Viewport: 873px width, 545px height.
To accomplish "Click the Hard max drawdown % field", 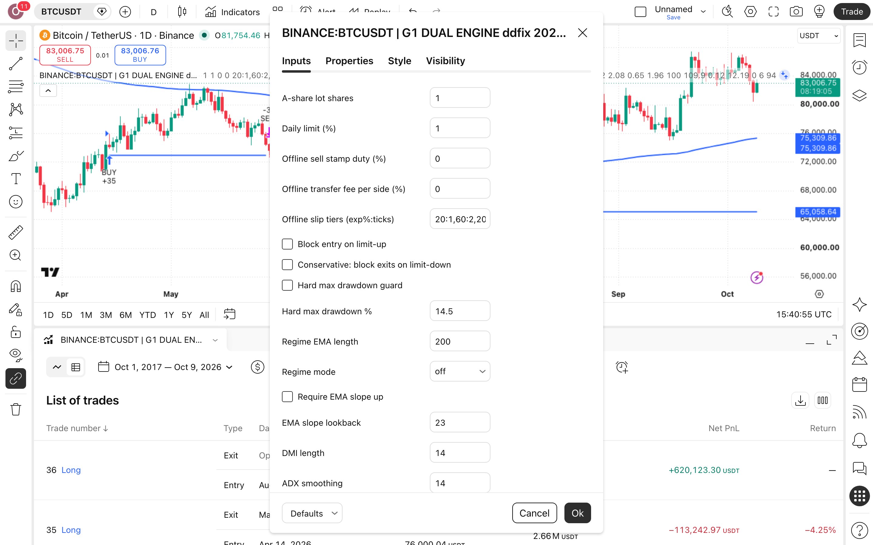I will tap(460, 311).
